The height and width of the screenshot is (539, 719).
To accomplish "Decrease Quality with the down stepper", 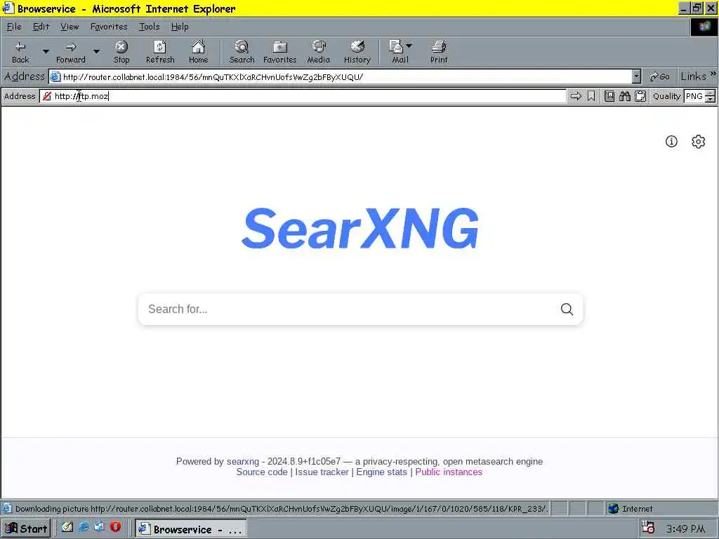I will coord(711,99).
